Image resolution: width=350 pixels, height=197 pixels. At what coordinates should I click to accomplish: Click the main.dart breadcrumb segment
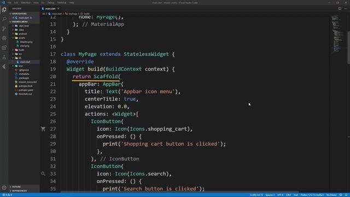click(x=57, y=14)
